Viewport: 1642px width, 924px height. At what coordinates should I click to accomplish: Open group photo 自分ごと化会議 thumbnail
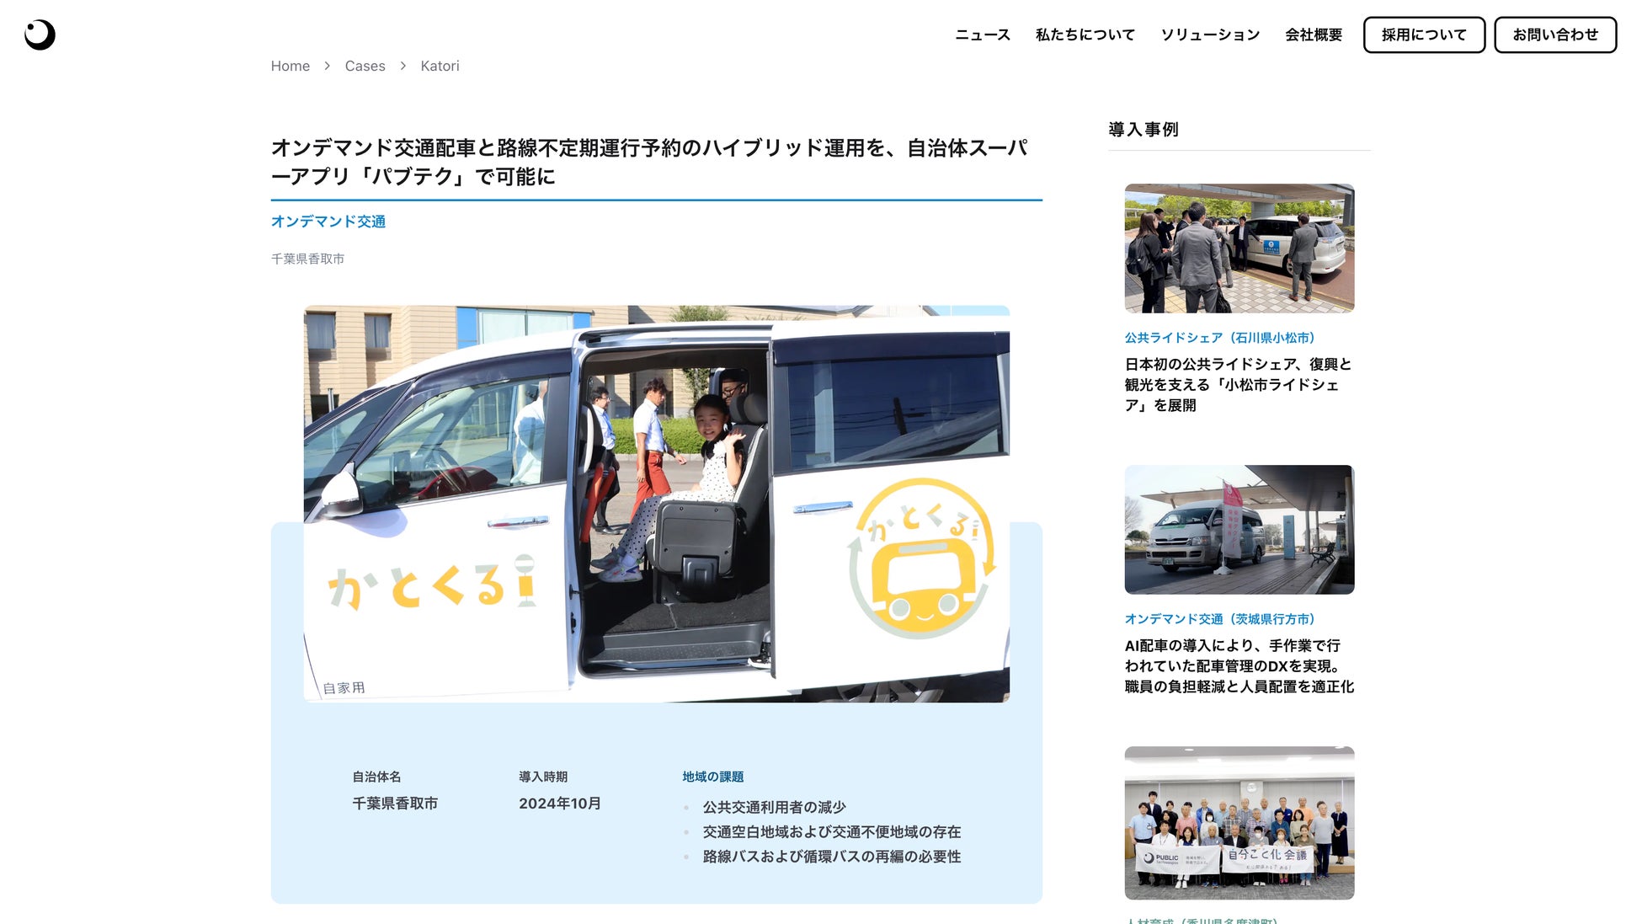1239,822
